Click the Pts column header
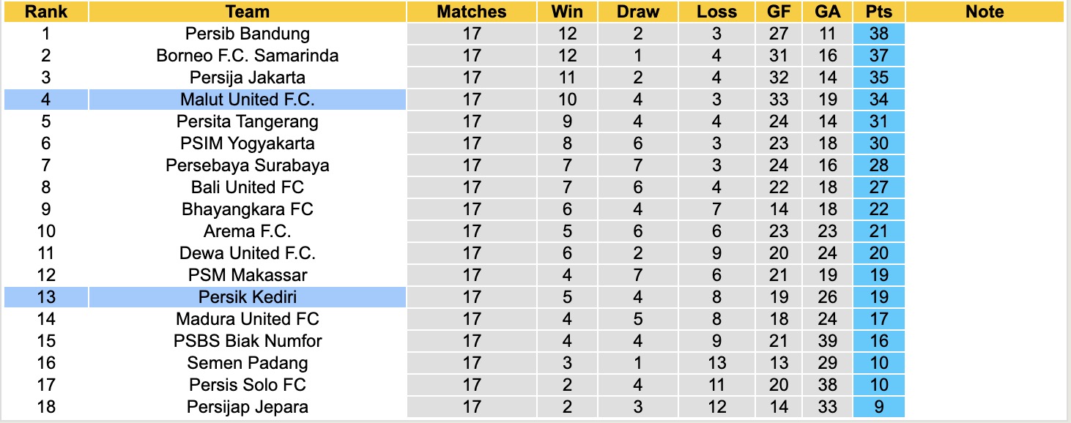1071x423 pixels. point(879,12)
